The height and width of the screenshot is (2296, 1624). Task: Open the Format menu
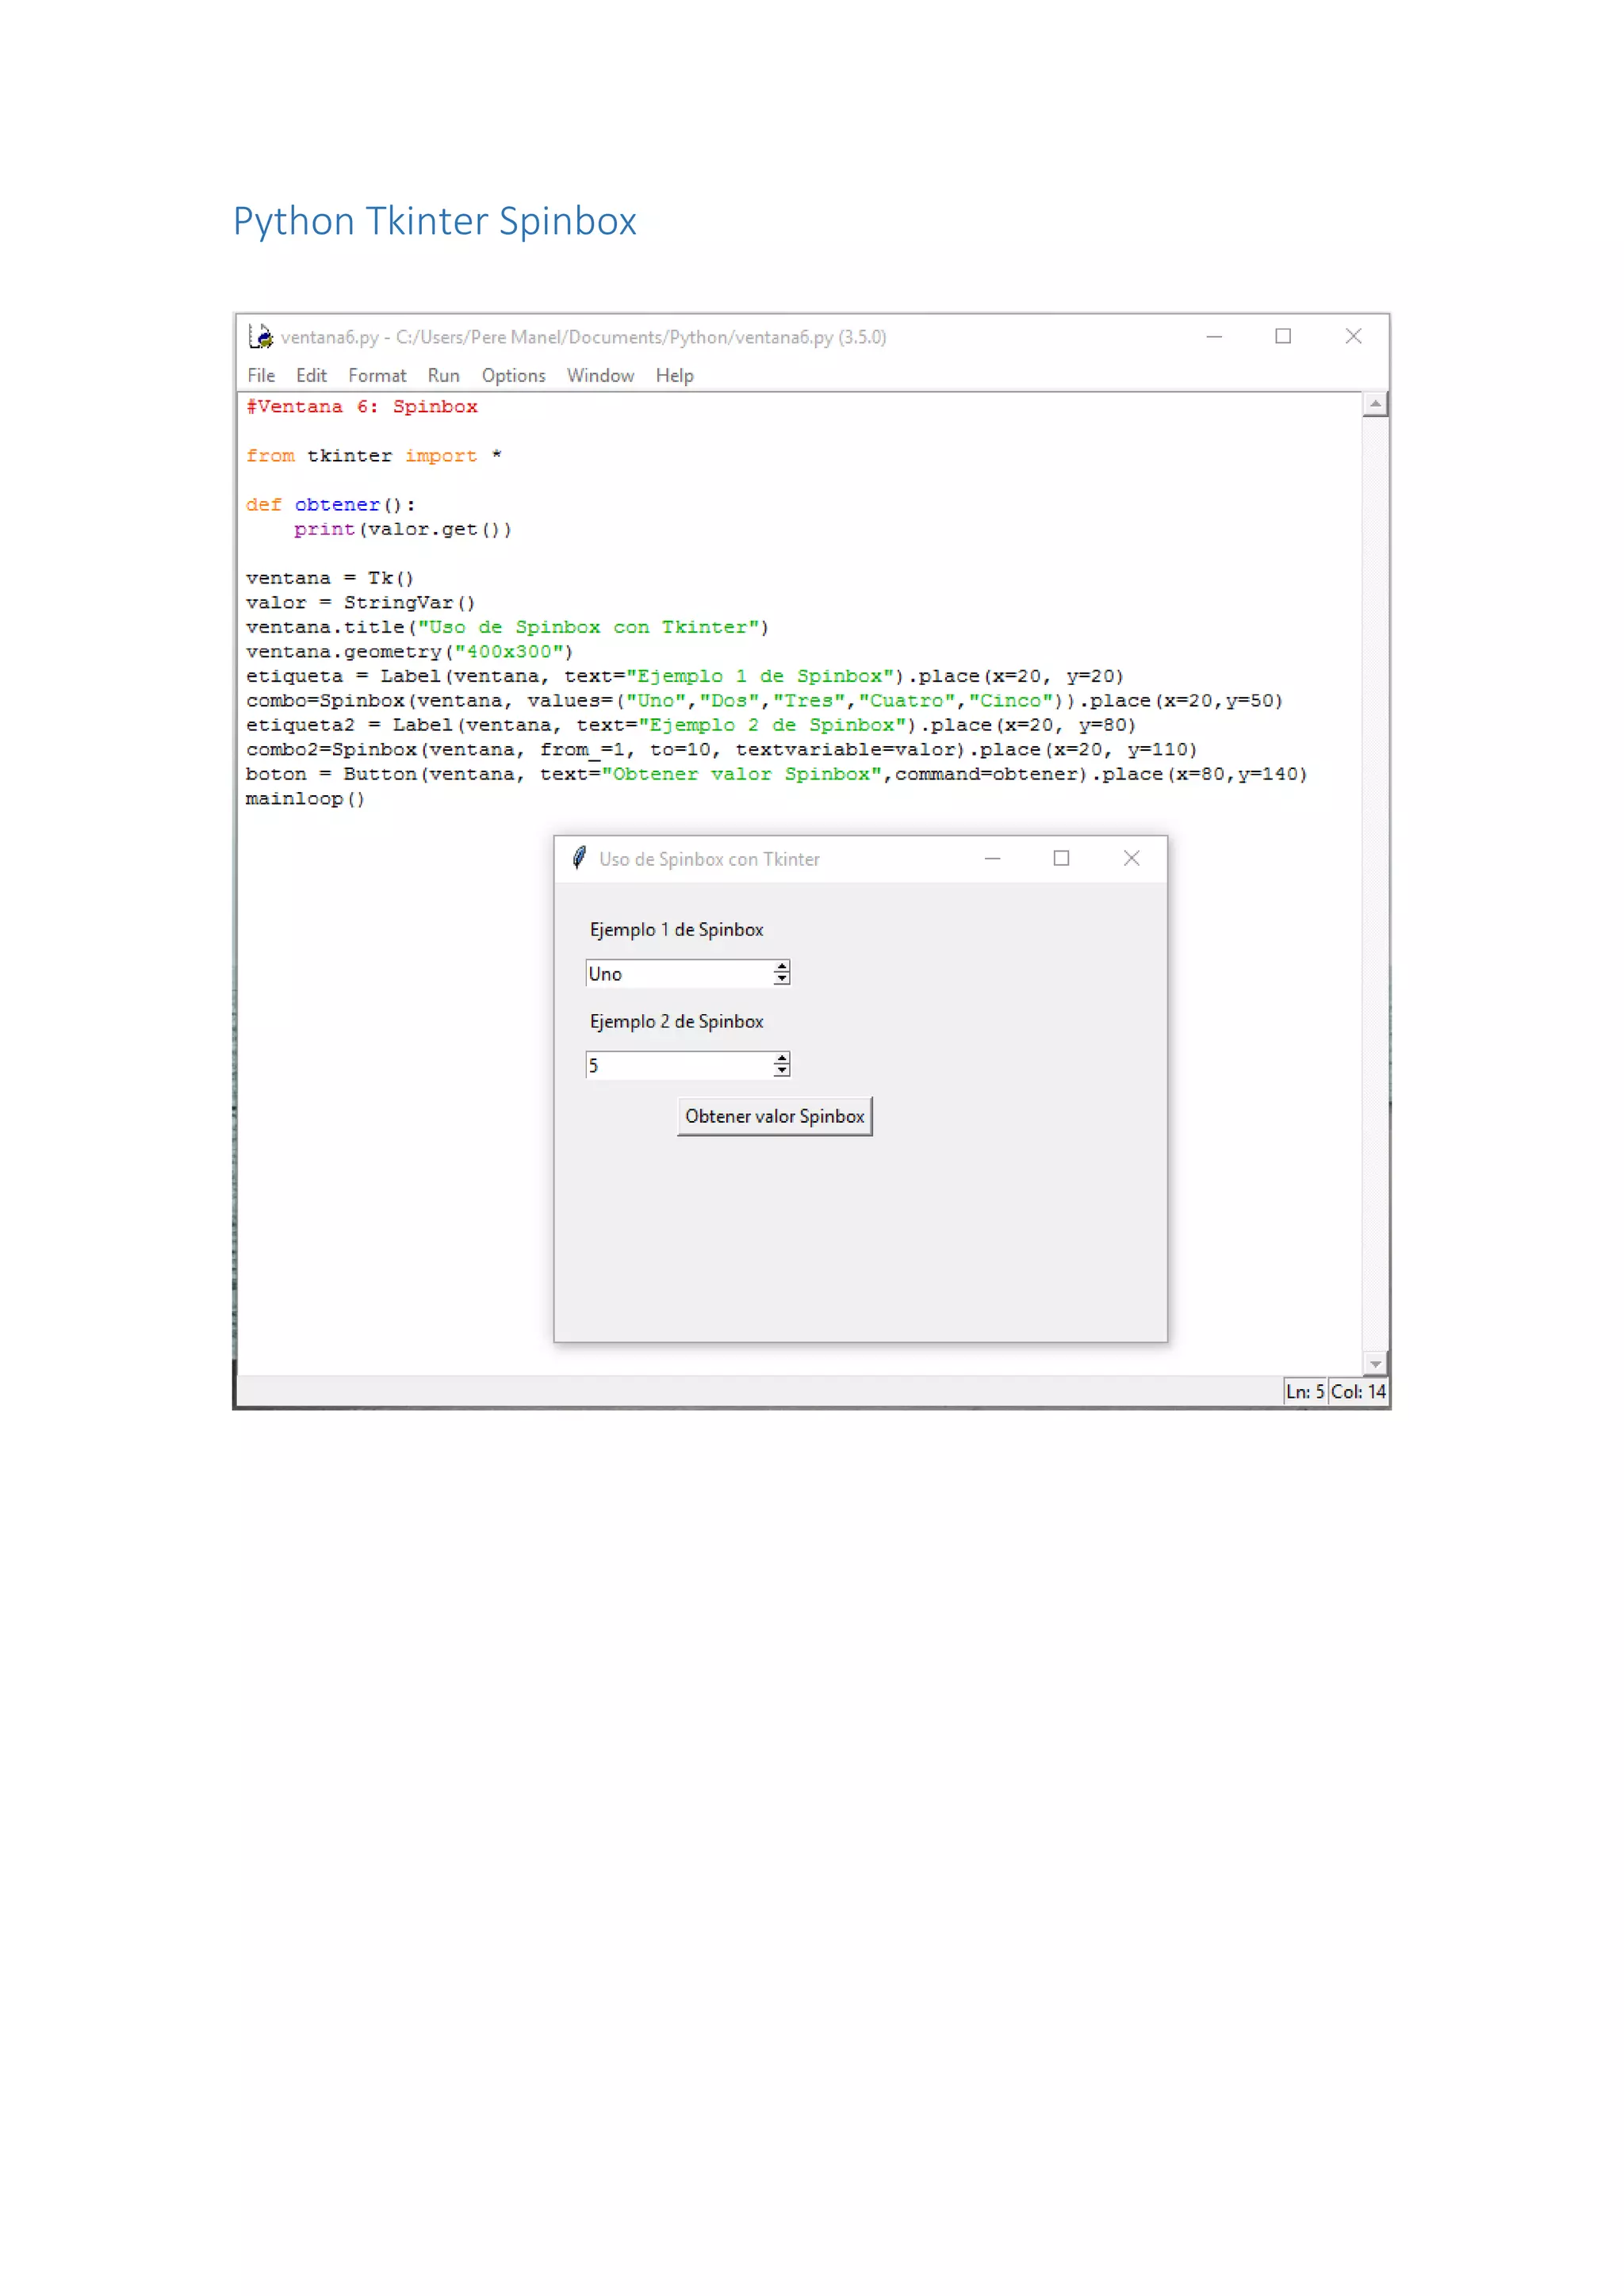click(x=377, y=375)
